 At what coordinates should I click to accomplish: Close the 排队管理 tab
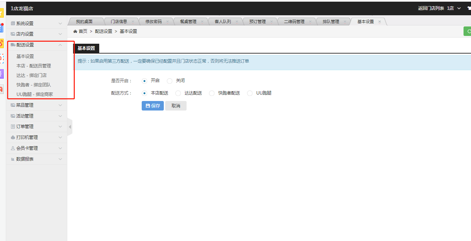coord(345,22)
